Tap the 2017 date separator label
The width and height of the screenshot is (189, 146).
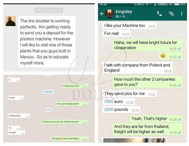pos(48,92)
